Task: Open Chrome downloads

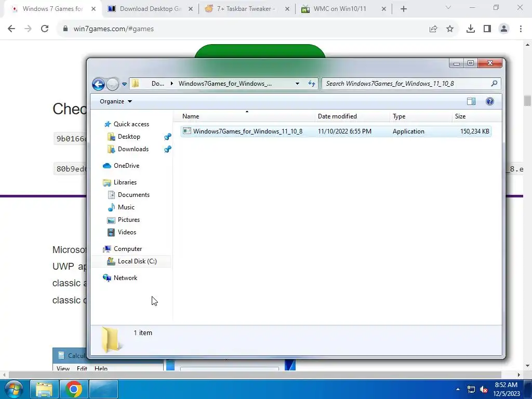Action: [471, 29]
